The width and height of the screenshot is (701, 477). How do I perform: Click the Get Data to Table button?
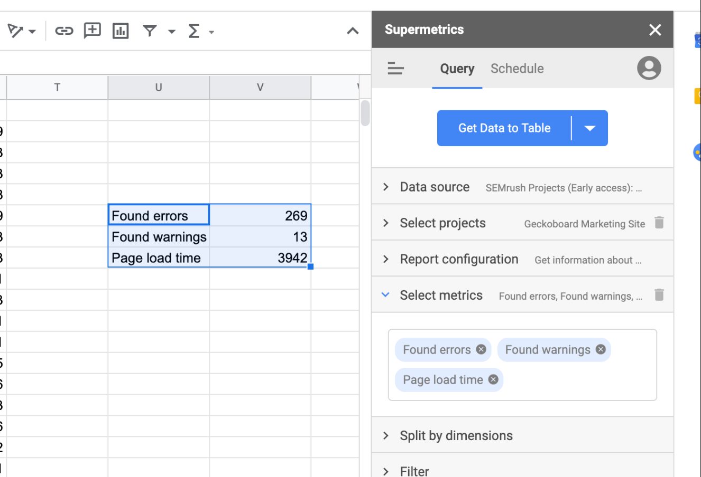[504, 128]
